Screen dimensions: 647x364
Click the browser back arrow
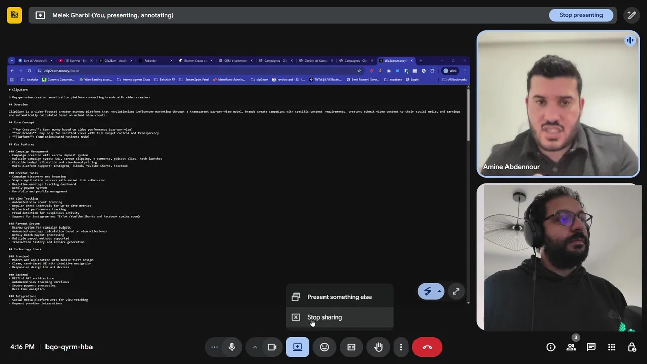click(12, 71)
